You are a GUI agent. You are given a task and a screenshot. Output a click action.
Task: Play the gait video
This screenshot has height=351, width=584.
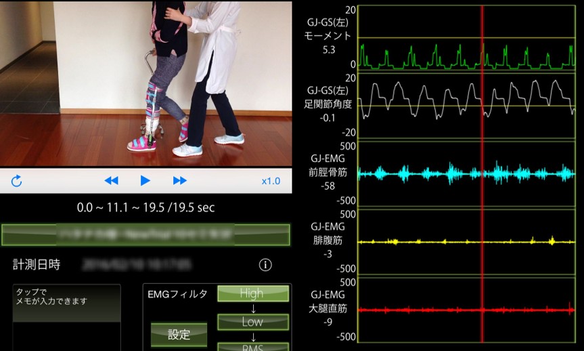click(145, 181)
